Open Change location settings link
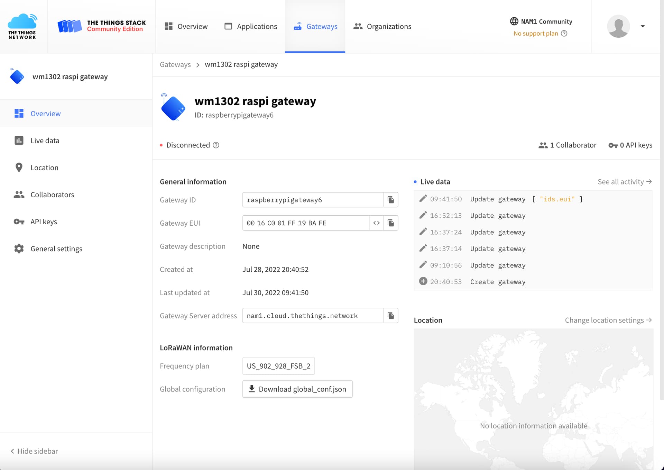The width and height of the screenshot is (664, 470). pos(608,320)
